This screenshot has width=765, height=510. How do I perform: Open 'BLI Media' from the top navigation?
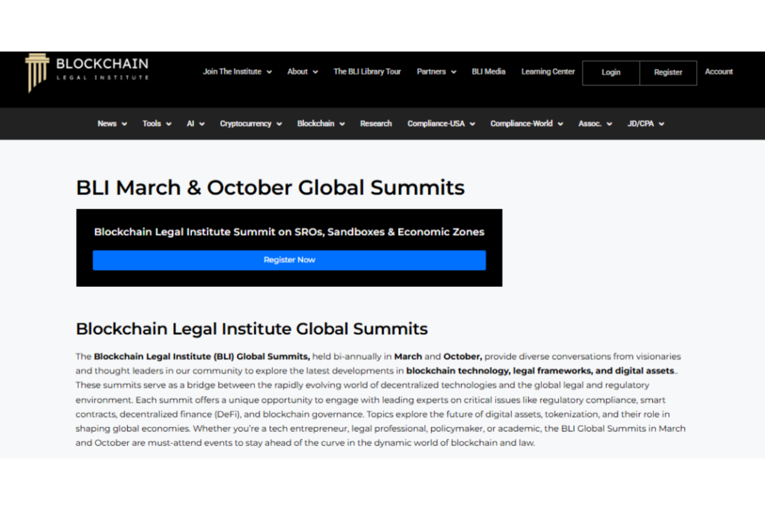tap(488, 72)
